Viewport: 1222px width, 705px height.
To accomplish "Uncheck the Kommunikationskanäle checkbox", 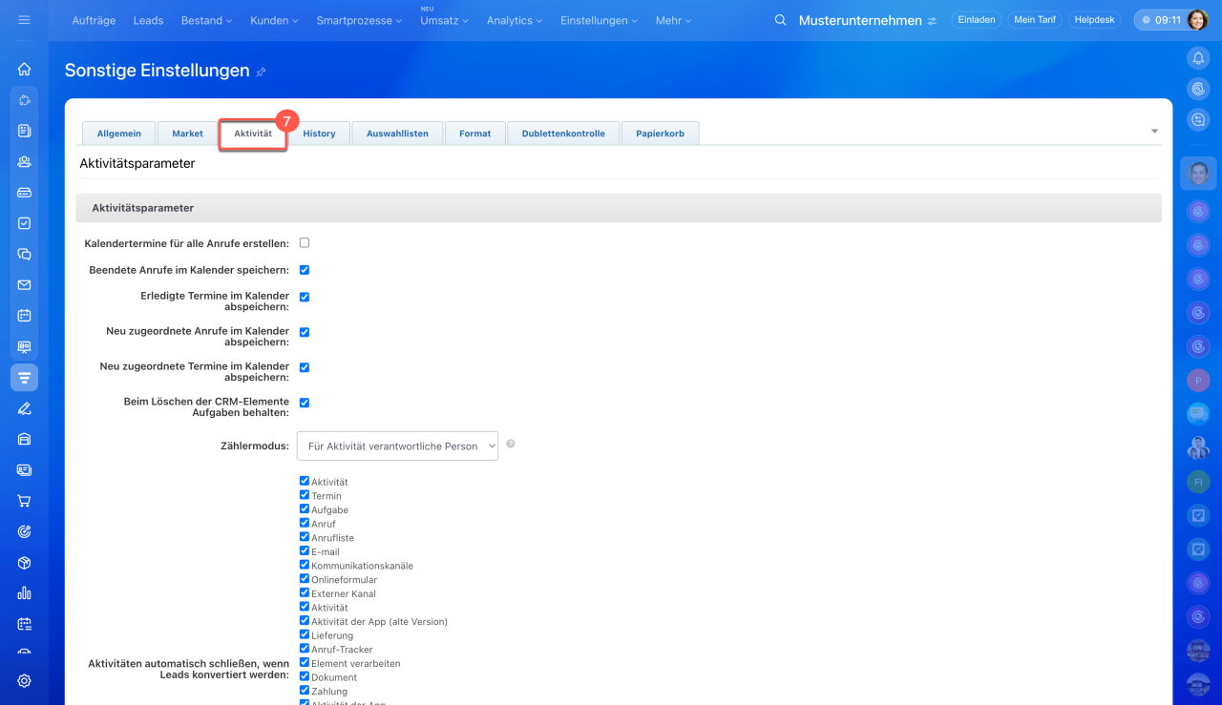I will click(x=305, y=565).
